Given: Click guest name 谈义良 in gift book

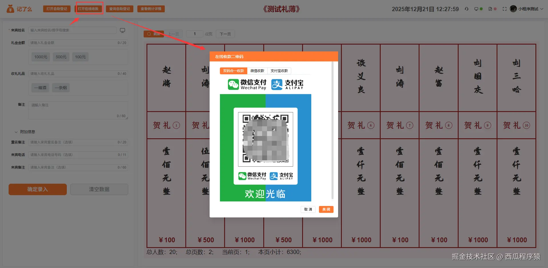Looking at the screenshot, I should click(x=361, y=76).
